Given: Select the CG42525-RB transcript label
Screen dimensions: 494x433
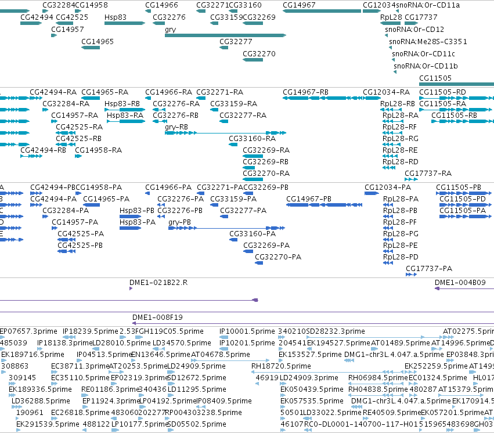Looking at the screenshot, I should pos(78,139).
